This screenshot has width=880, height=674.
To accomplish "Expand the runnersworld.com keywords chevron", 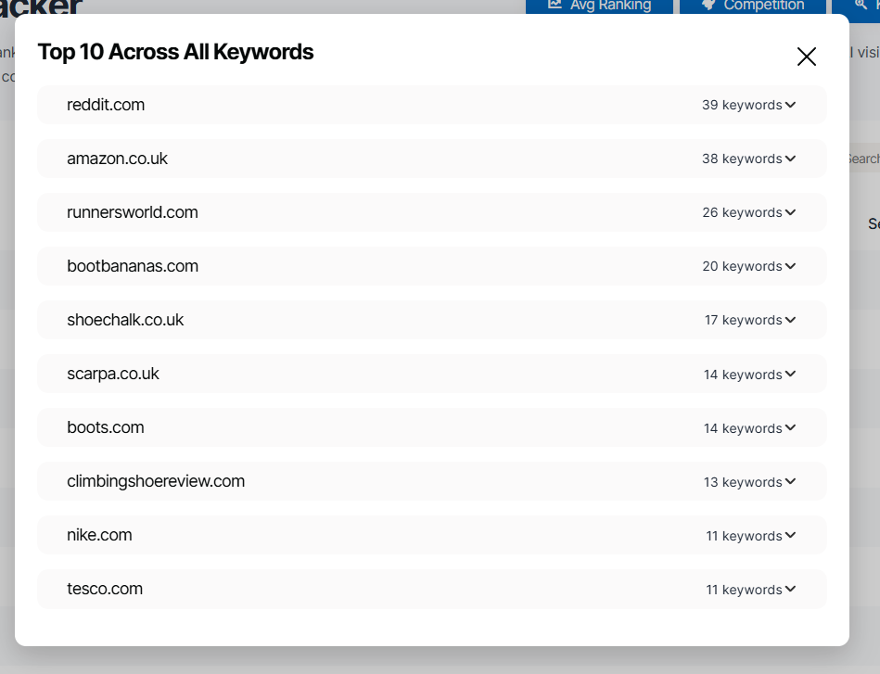I will (790, 212).
